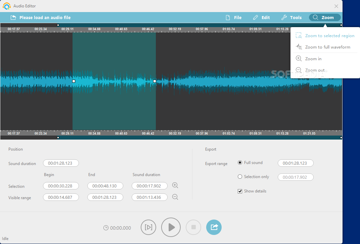Viewport: 360px width, 244px height.
Task: Open the Edit menu
Action: point(261,17)
